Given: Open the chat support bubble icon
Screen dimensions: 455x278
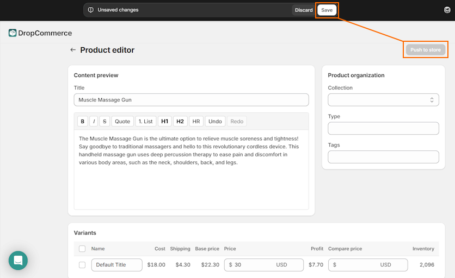Looking at the screenshot, I should [x=18, y=260].
